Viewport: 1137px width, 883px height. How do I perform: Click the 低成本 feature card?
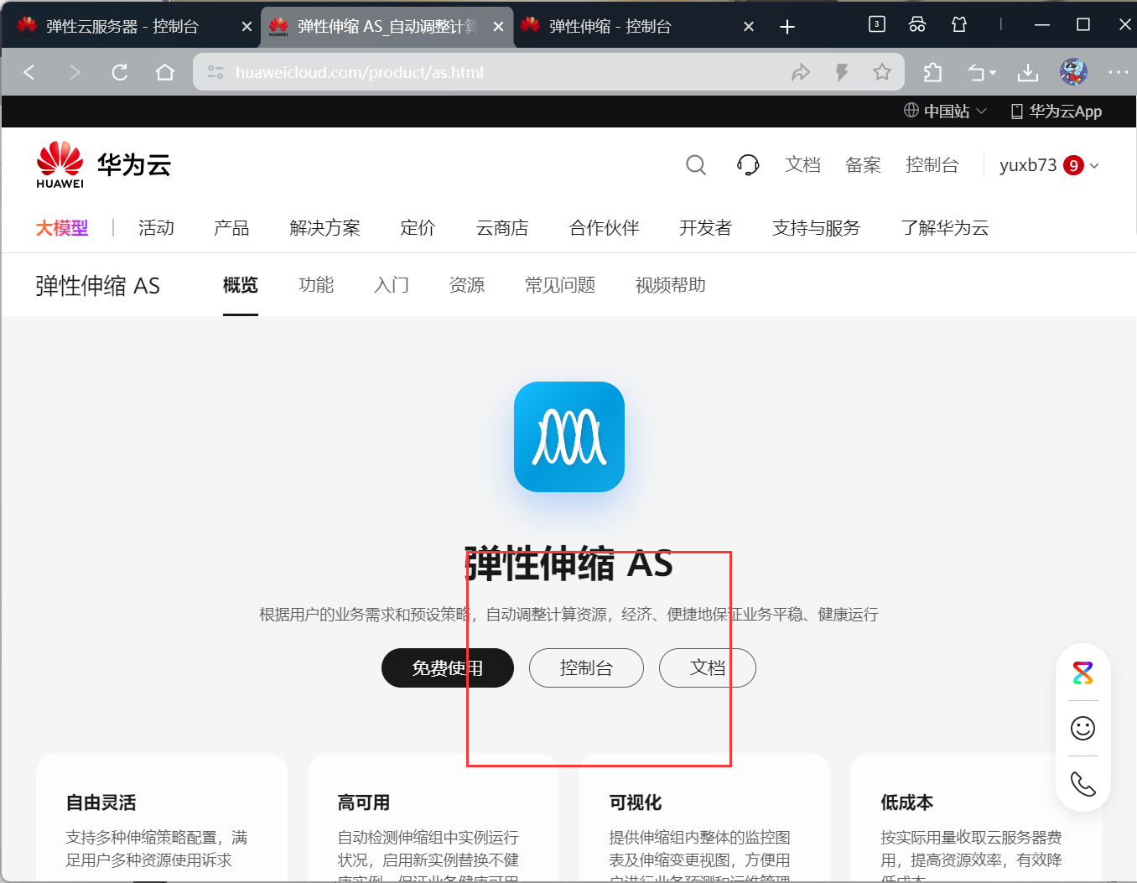976,817
